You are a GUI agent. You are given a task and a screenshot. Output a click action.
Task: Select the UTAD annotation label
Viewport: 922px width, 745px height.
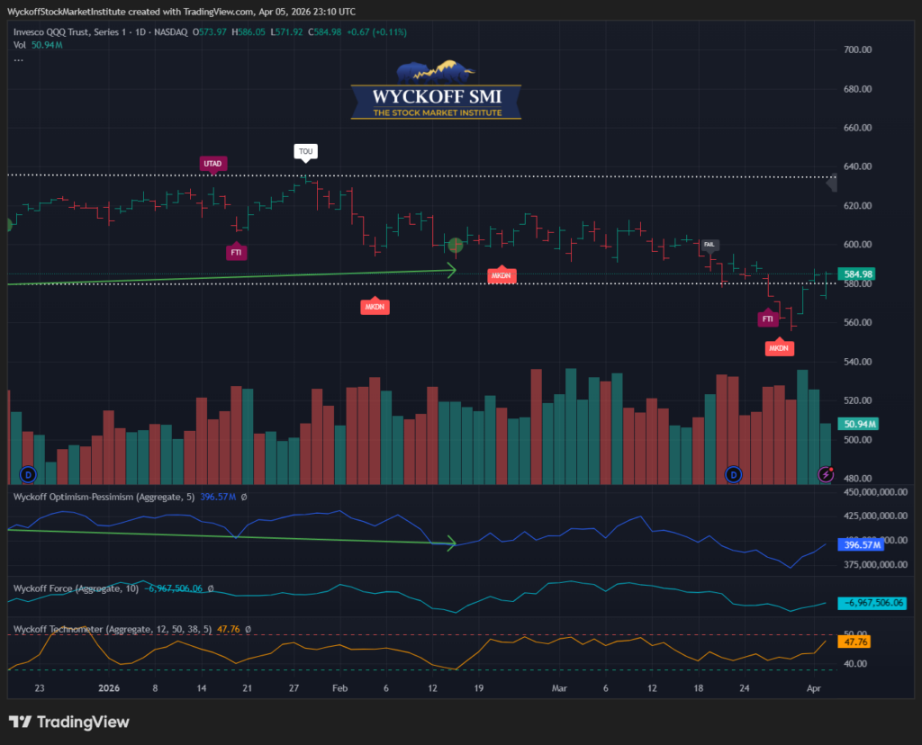tap(212, 163)
